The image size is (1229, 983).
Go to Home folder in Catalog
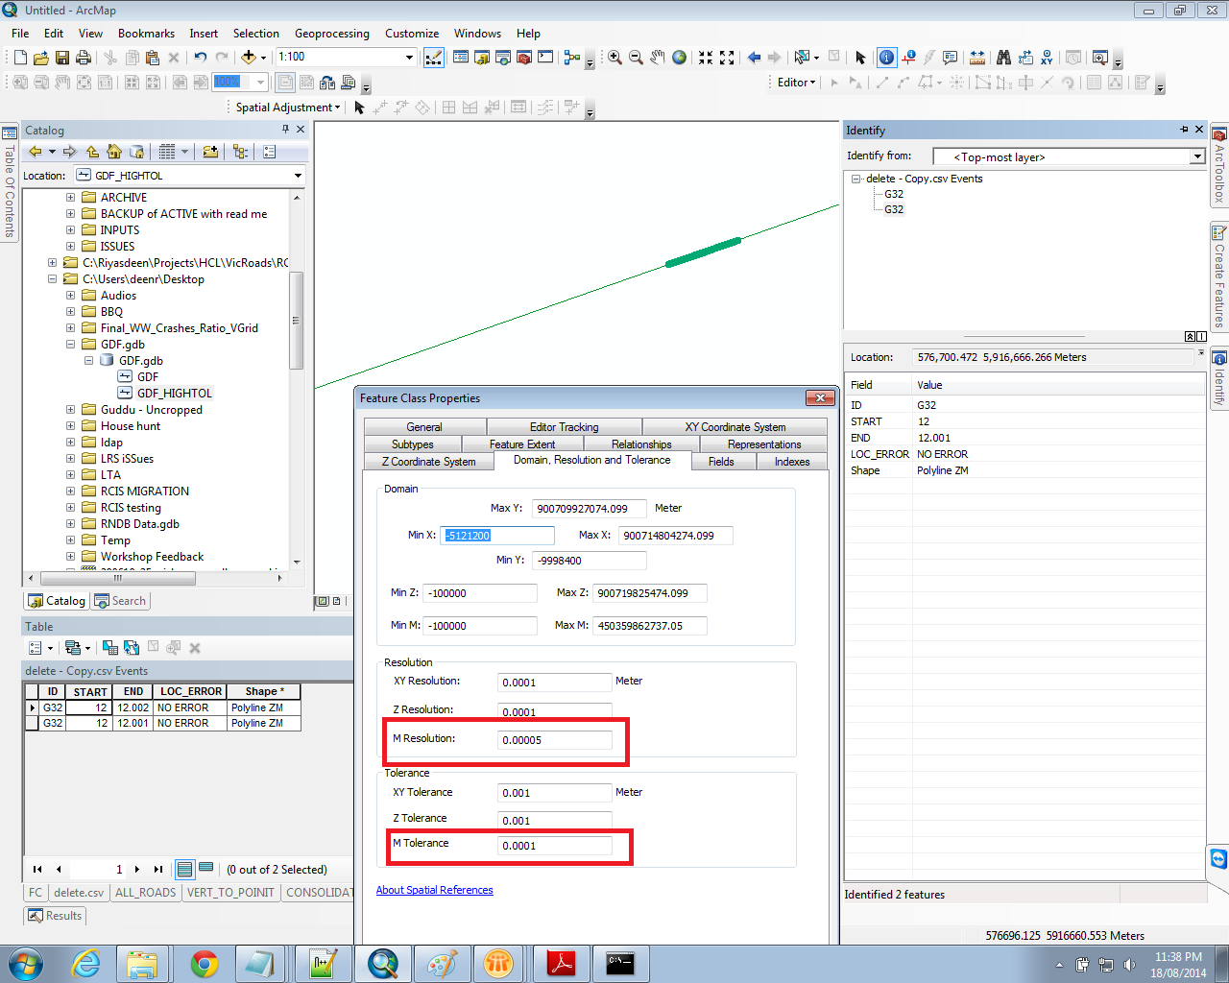[114, 152]
